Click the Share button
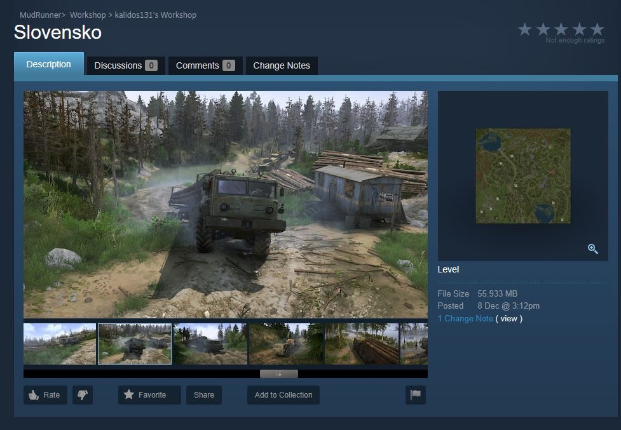Screen dimensions: 621x430 click(204, 395)
